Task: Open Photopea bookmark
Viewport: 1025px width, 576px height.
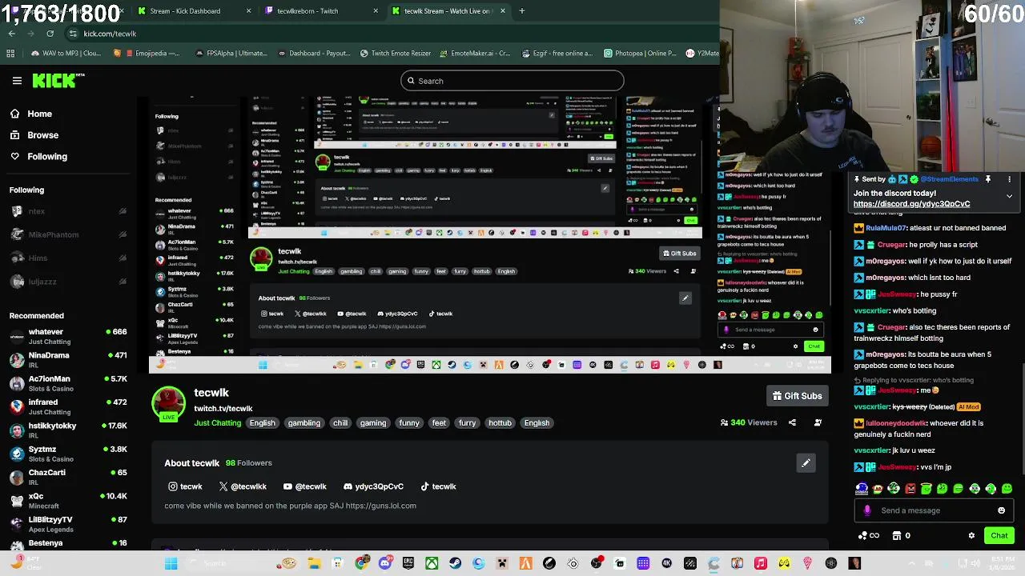Action: pyautogui.click(x=640, y=54)
